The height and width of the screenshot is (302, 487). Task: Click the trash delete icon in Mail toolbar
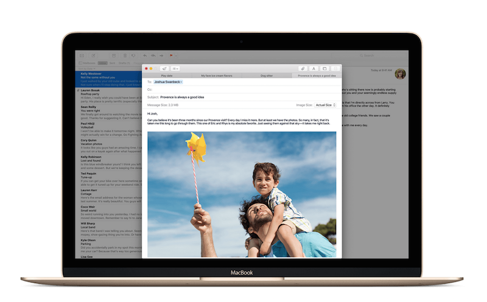124,55
